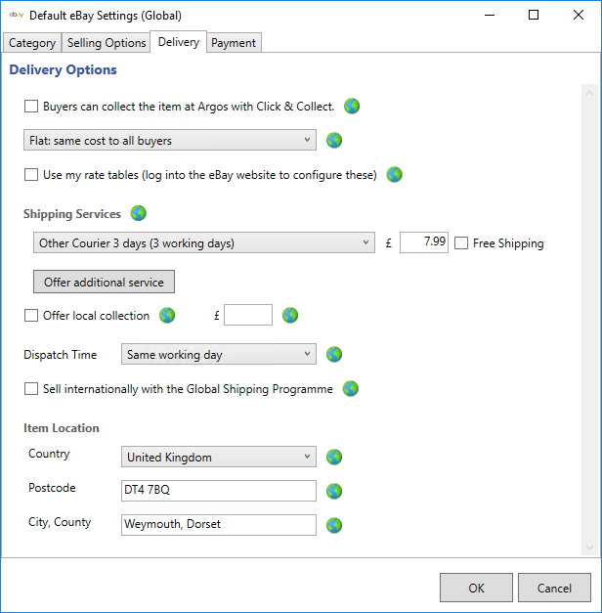Enable Argos Click & Collect checkbox

[31, 107]
